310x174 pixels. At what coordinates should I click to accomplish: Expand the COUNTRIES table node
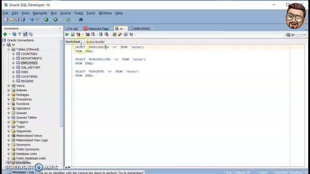coord(13,54)
